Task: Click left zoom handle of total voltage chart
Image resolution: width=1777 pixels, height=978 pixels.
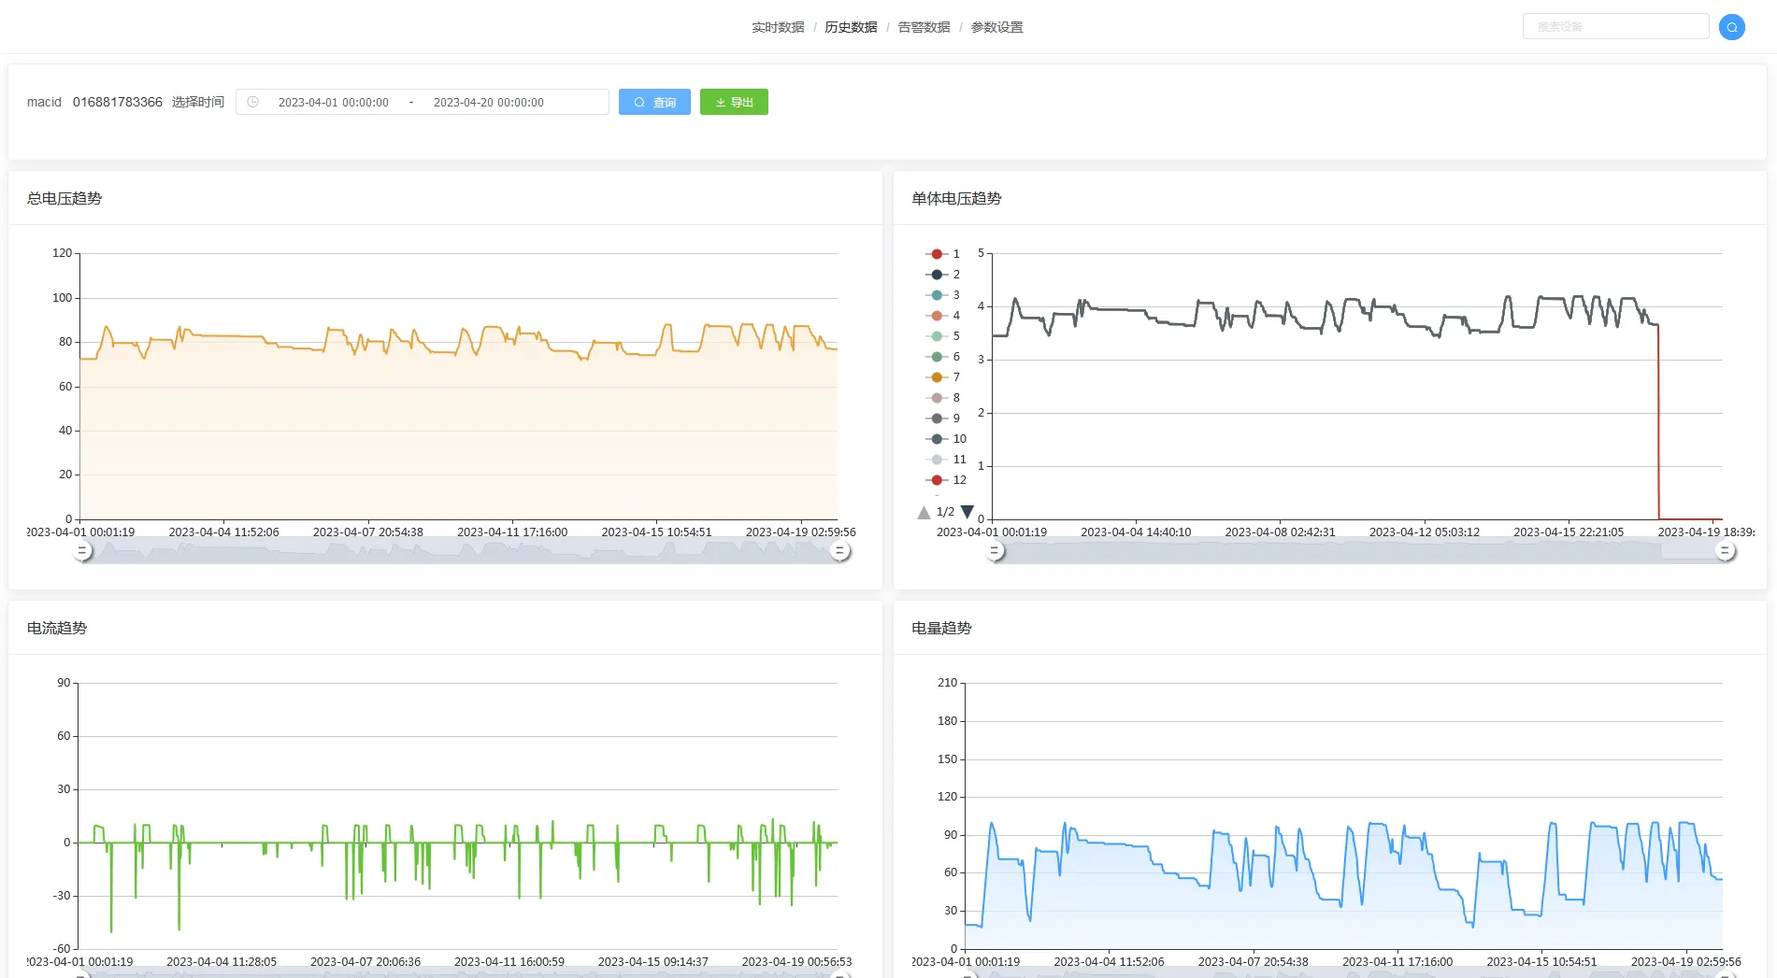Action: coord(83,551)
